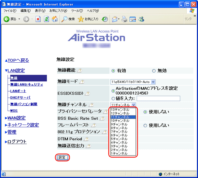The width and height of the screenshot is (198, 178).
Task: Click the 設定 button
Action: tap(62, 158)
